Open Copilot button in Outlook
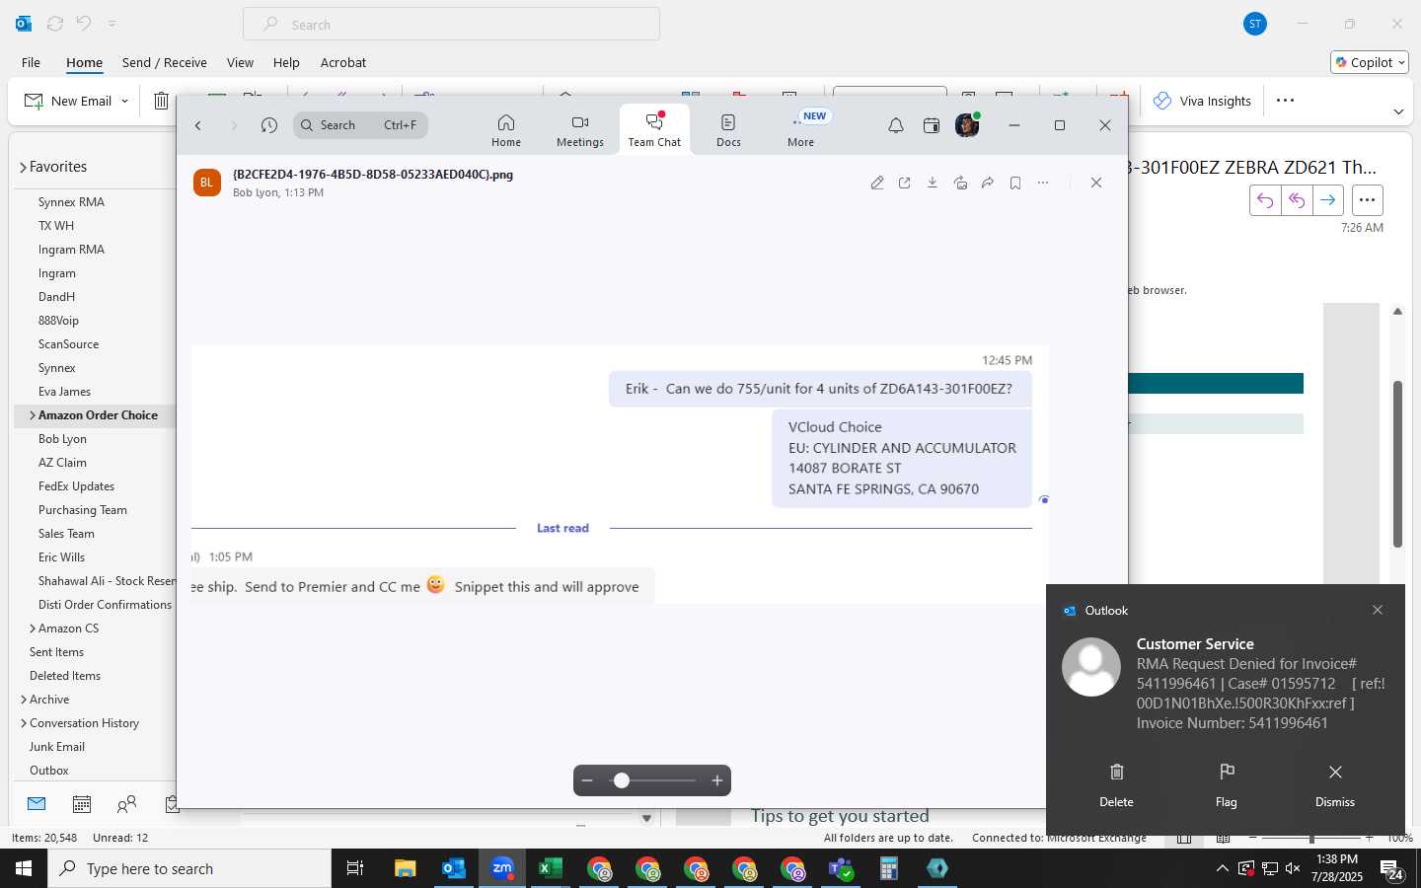This screenshot has width=1421, height=888. click(x=1370, y=62)
